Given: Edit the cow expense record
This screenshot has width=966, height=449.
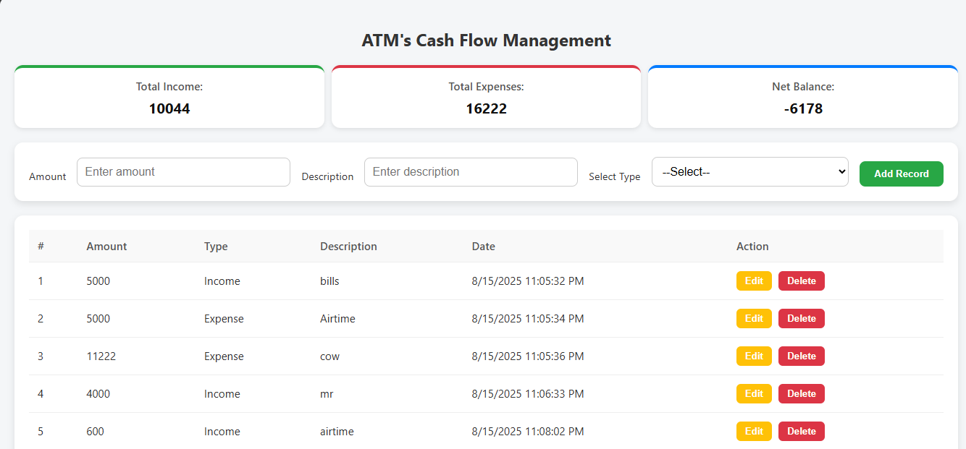Looking at the screenshot, I should 754,356.
